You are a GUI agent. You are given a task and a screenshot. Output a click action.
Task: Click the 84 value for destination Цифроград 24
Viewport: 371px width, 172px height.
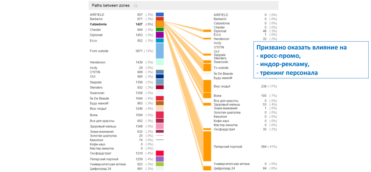click(264, 168)
